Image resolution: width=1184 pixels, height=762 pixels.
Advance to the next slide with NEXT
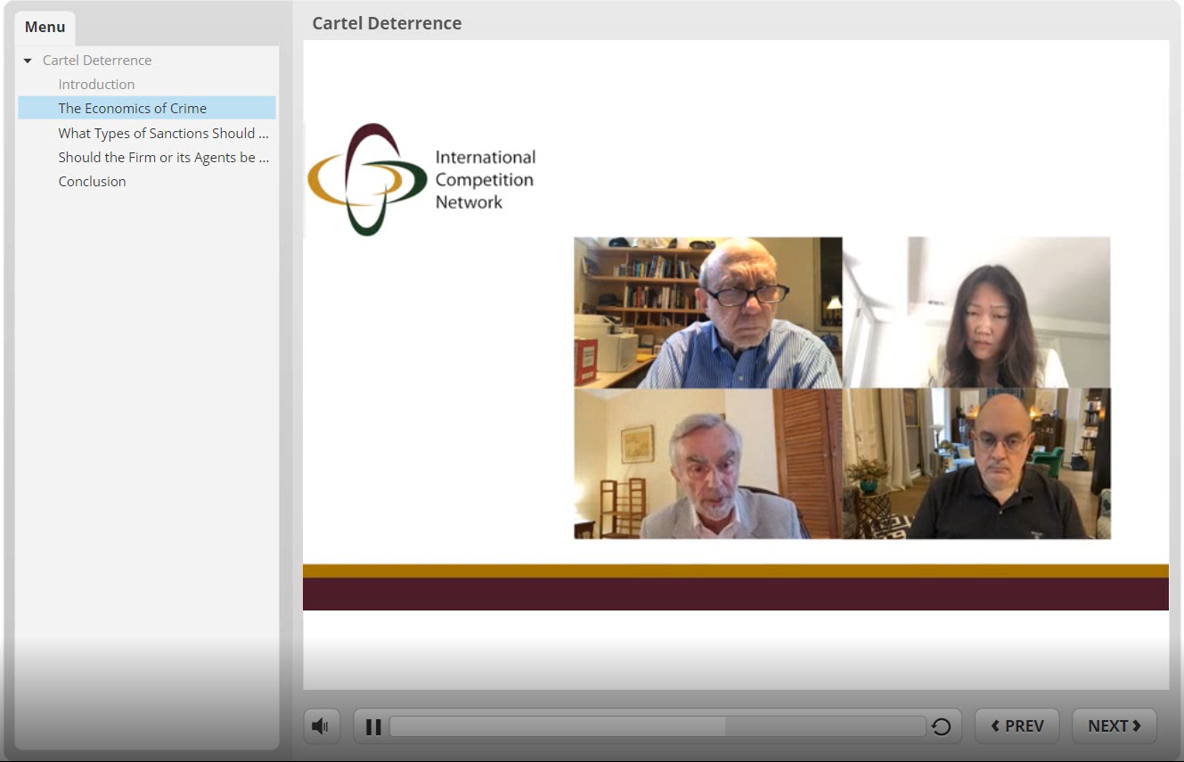(1114, 726)
